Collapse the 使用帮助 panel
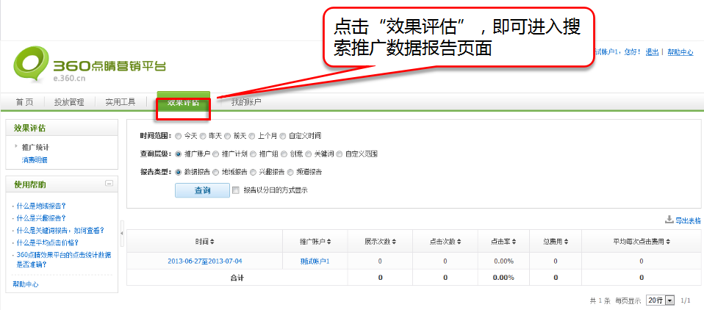This screenshot has width=704, height=310. click(109, 184)
